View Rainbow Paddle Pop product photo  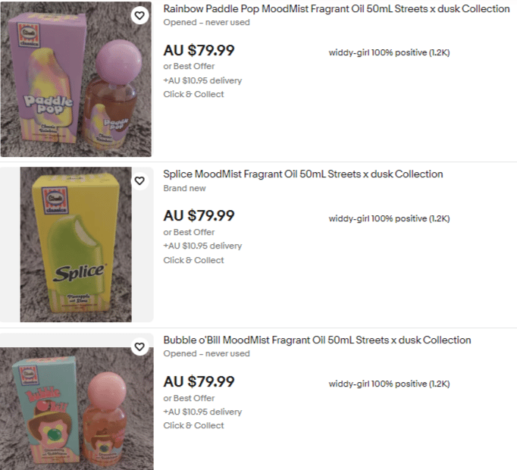[76, 79]
